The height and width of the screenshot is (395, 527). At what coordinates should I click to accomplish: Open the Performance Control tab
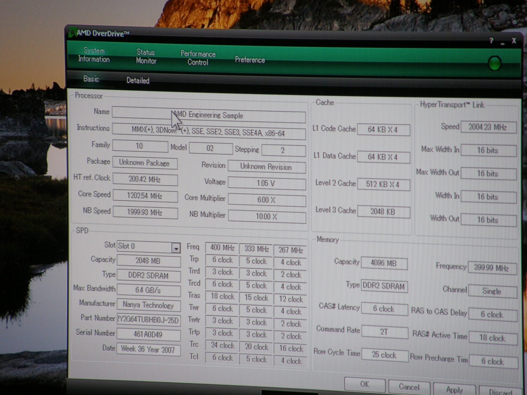(x=198, y=58)
